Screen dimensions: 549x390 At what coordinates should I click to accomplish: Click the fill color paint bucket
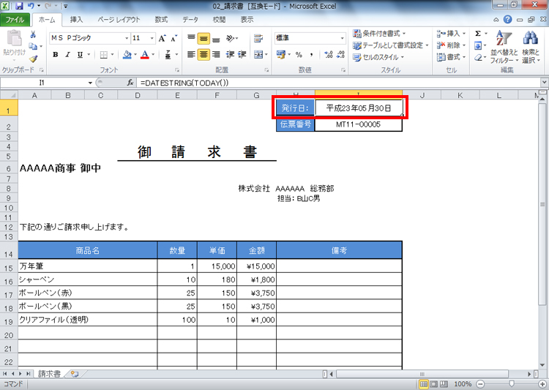point(127,55)
